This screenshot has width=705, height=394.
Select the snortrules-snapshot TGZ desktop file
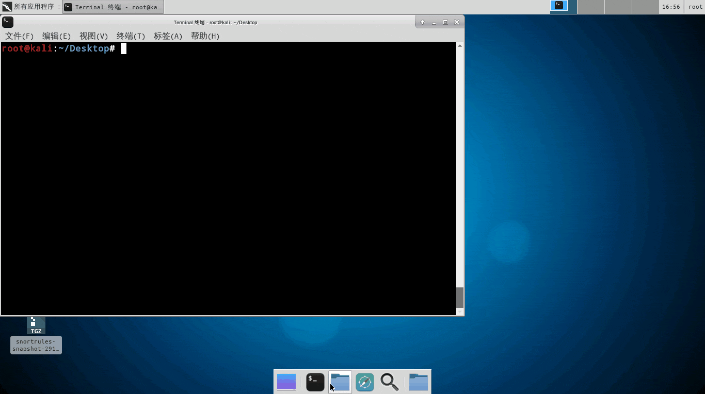click(36, 335)
